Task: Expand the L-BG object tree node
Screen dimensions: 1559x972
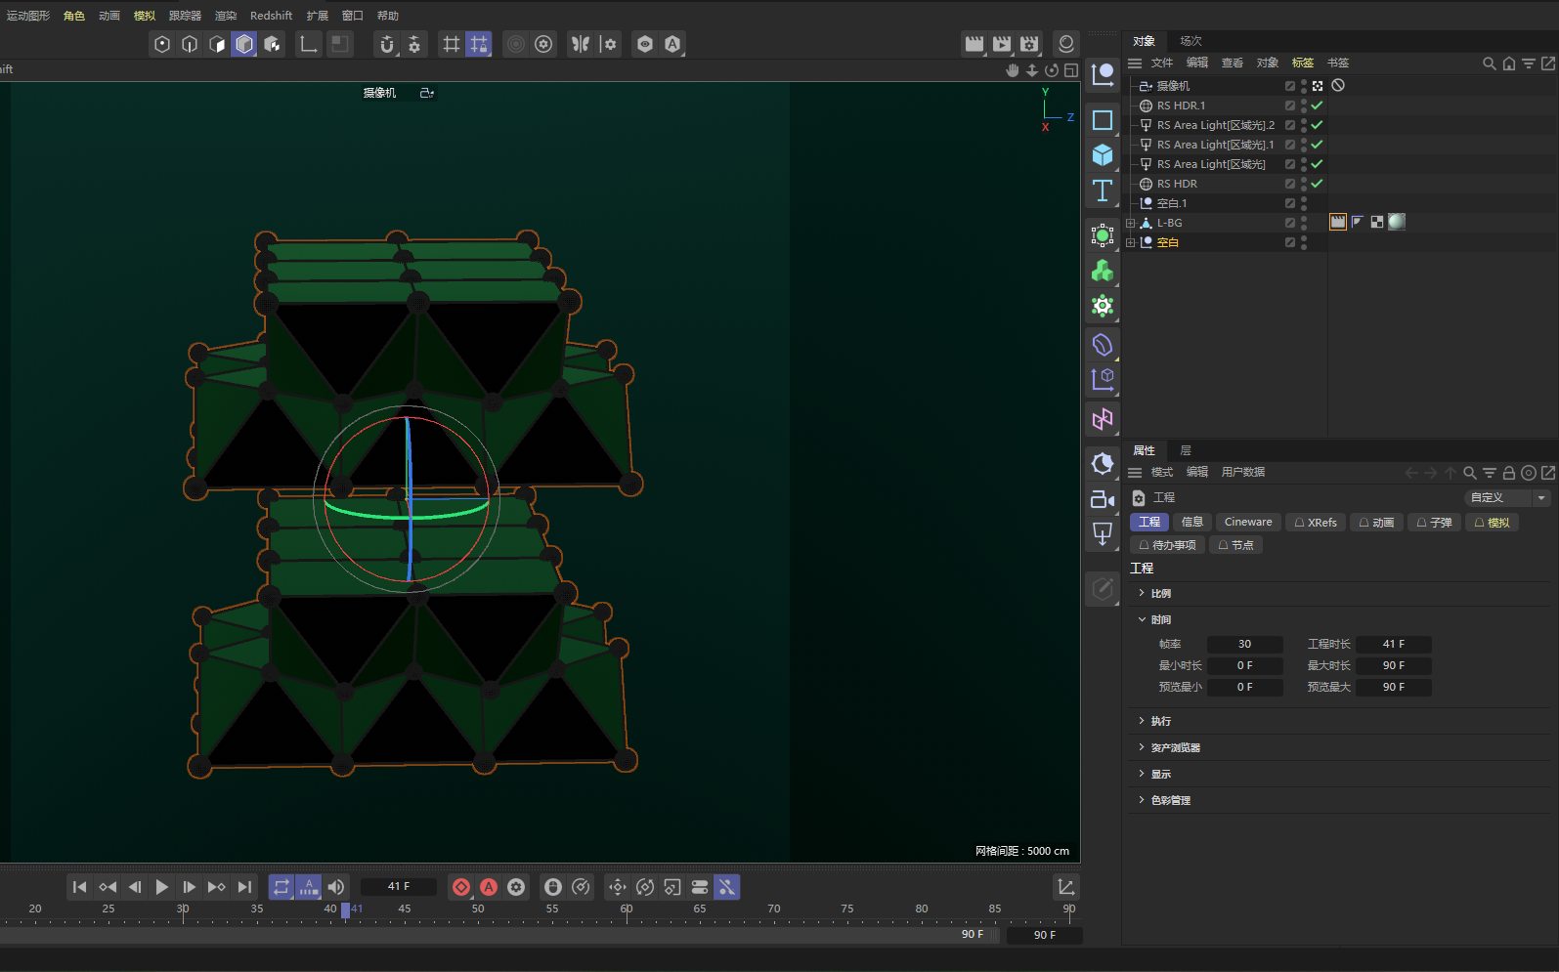Action: click(x=1131, y=223)
